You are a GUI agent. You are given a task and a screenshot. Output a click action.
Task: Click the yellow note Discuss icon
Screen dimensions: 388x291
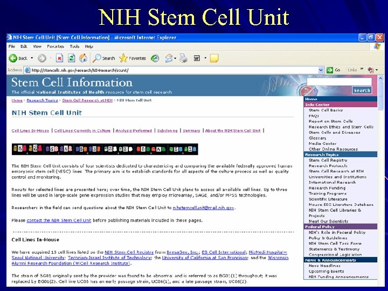click(214, 58)
